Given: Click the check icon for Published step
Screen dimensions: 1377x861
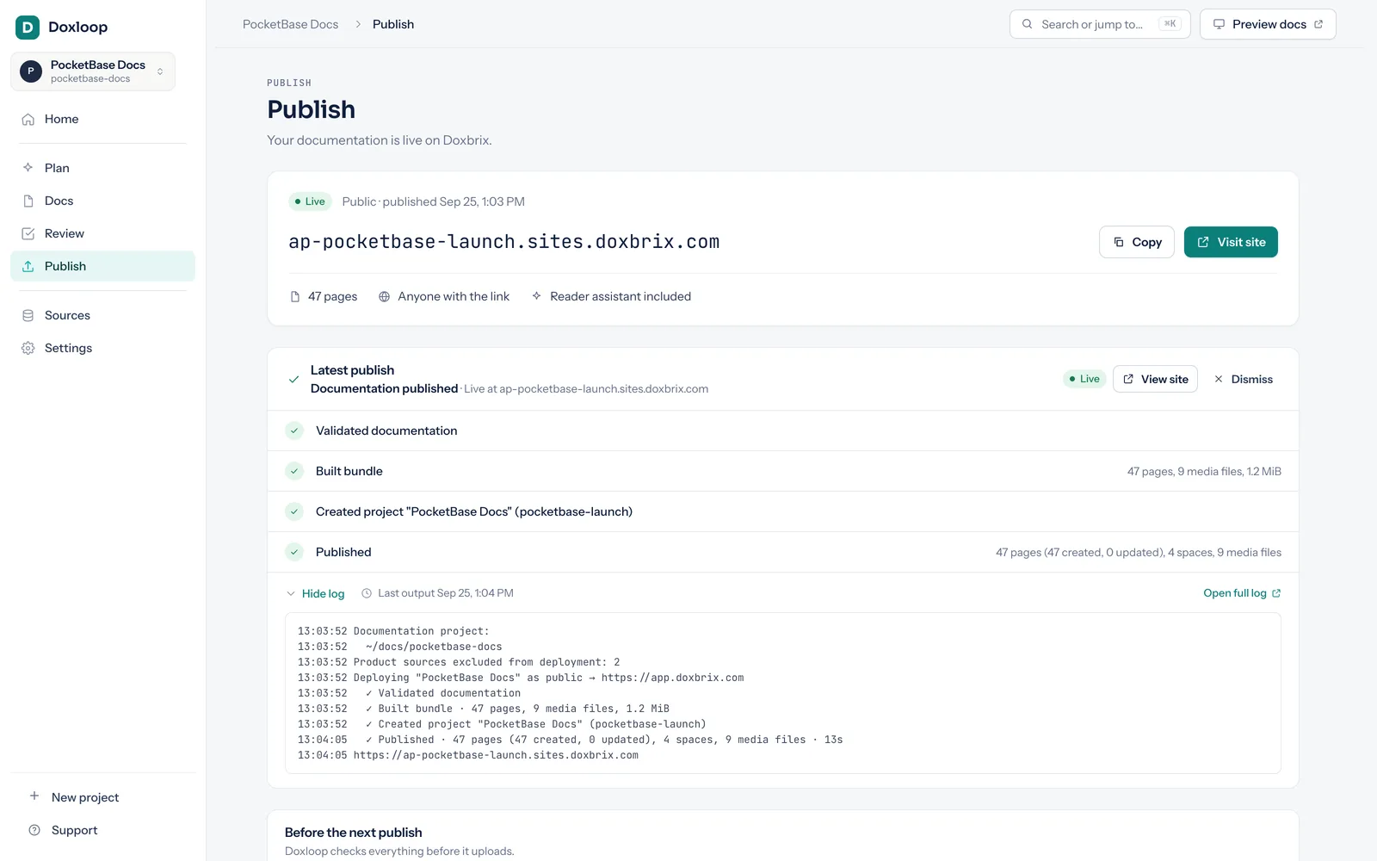Looking at the screenshot, I should 294,552.
